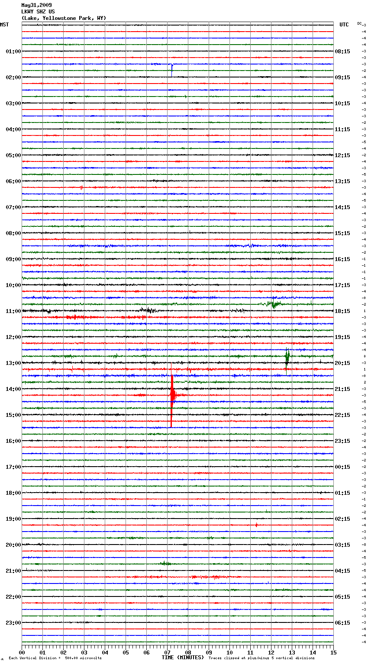Select the 01:00 MST time label
Viewport: 368px width, 664px height.
coord(13,52)
